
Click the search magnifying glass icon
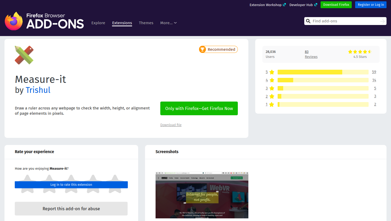(x=308, y=21)
